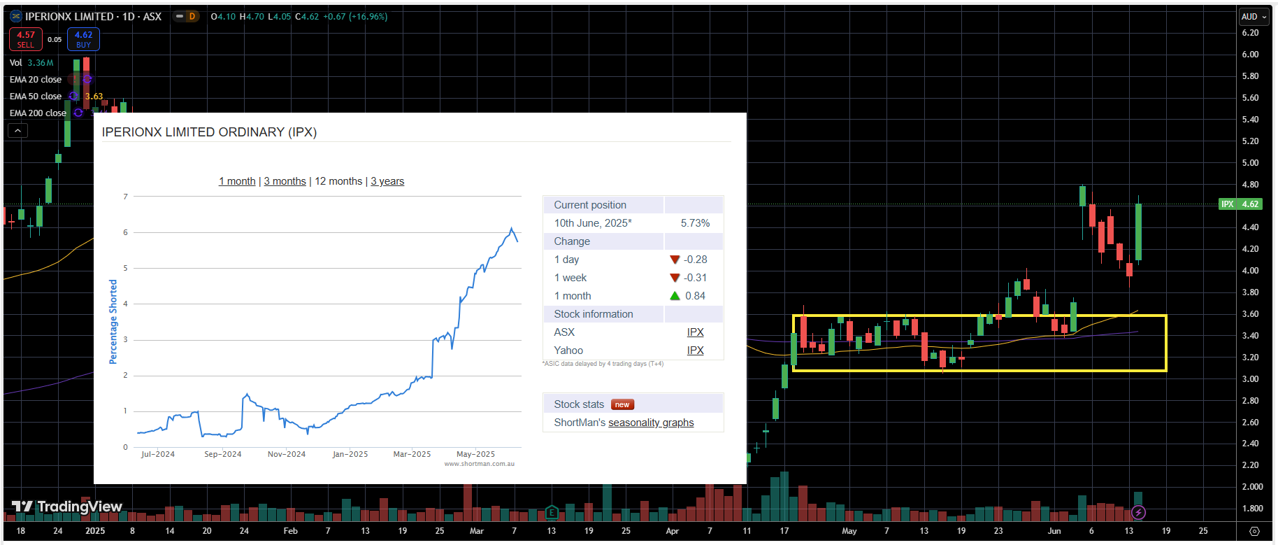Click the loading refresh icon beside EMA 20
The width and height of the screenshot is (1278, 545).
pyautogui.click(x=87, y=80)
